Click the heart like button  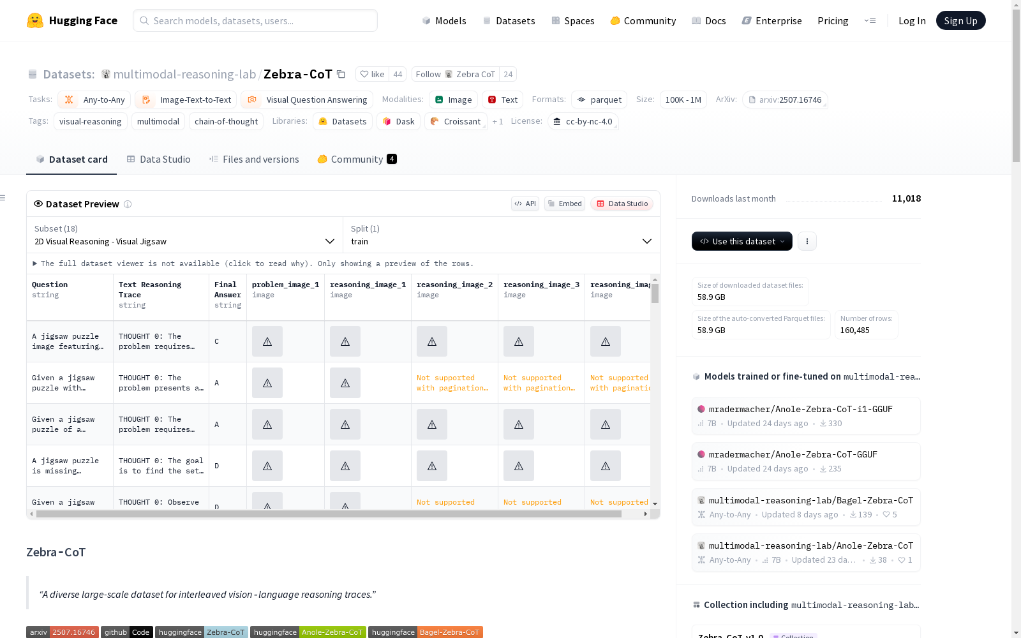372,74
